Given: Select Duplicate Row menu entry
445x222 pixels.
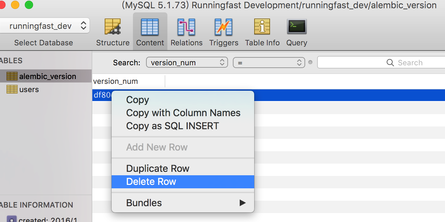Looking at the screenshot, I should click(158, 168).
